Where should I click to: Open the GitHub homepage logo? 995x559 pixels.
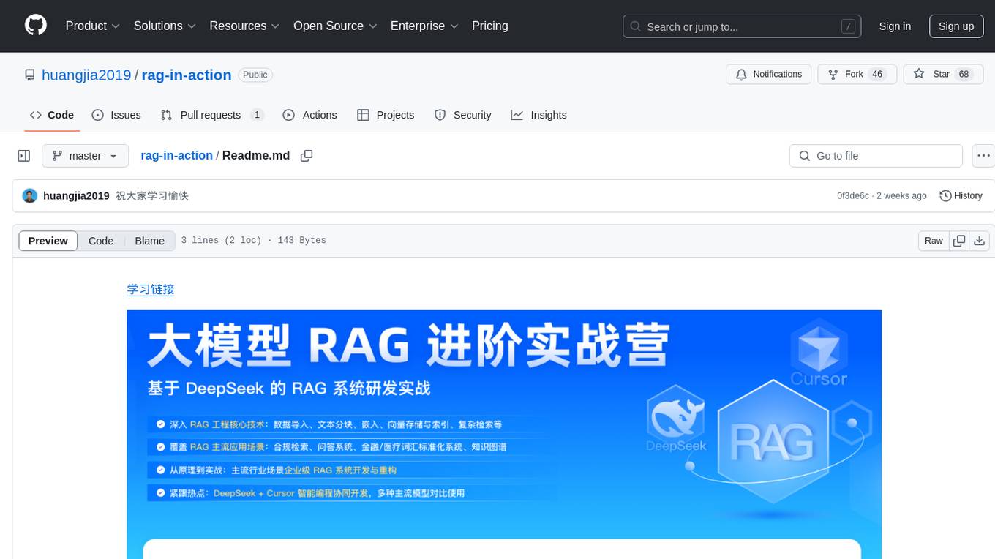point(36,26)
